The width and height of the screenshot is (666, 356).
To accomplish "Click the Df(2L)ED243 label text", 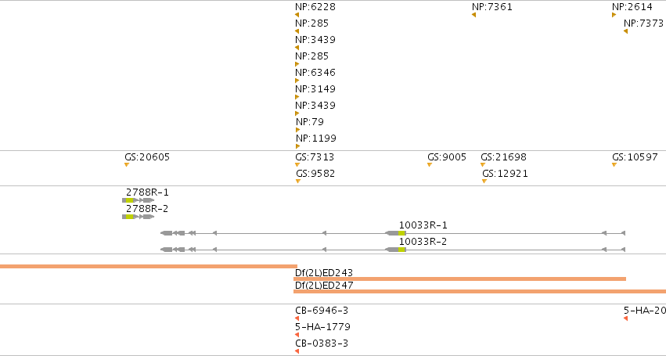I will [324, 272].
